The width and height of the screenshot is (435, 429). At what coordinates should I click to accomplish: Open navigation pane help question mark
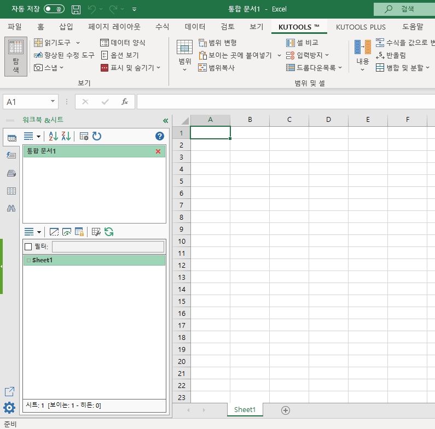tap(160, 136)
